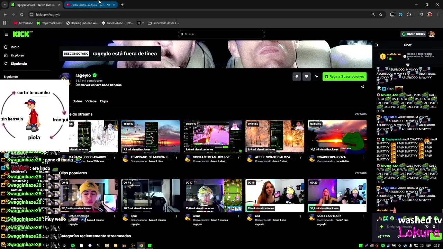
Task: Switch to the Sobre tab
Action: click(x=77, y=101)
